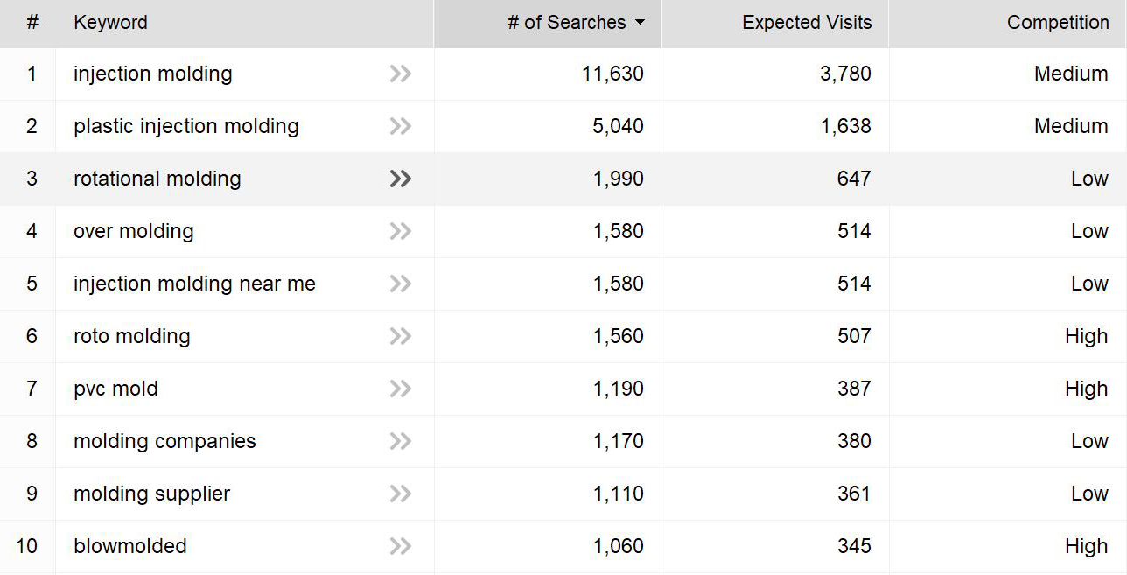Viewport: 1127px width, 575px height.
Task: Select the "blowmolded" keyword row
Action: 130,547
